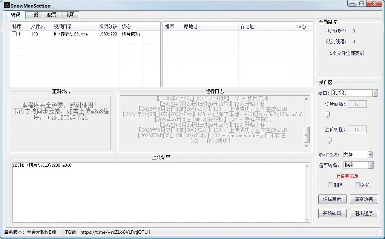Expand the 是否转码 dropdown showing 拒绝
The image size is (385, 239).
point(370,165)
